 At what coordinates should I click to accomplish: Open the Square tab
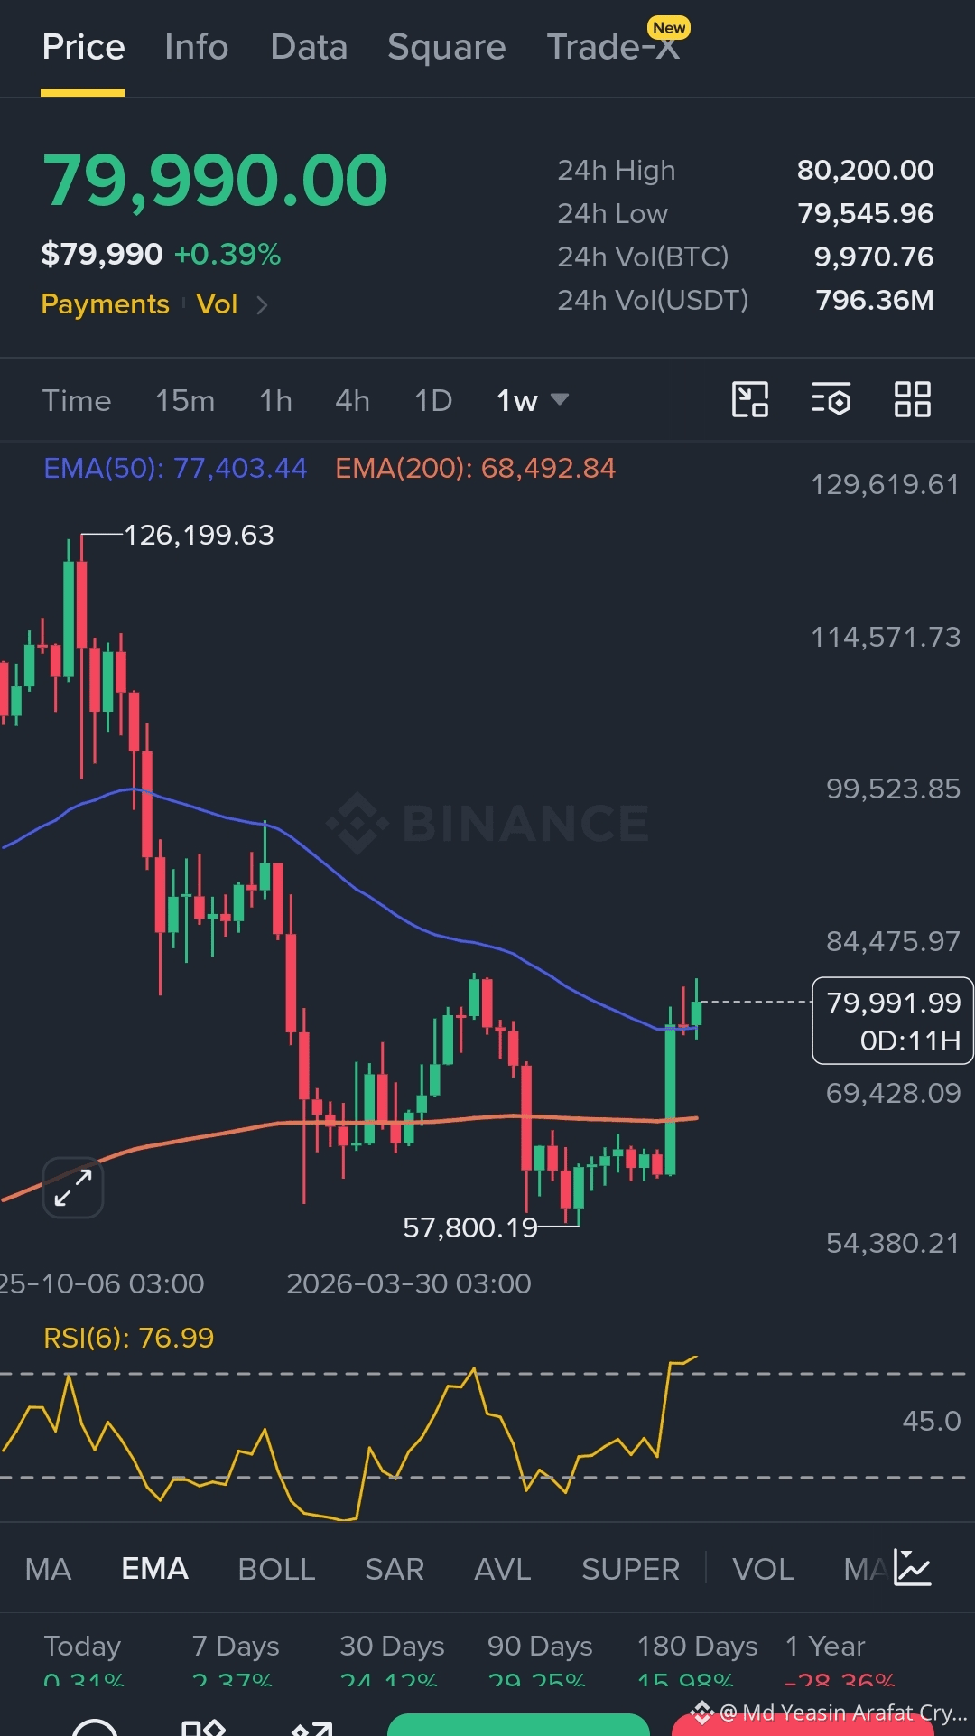click(x=446, y=47)
